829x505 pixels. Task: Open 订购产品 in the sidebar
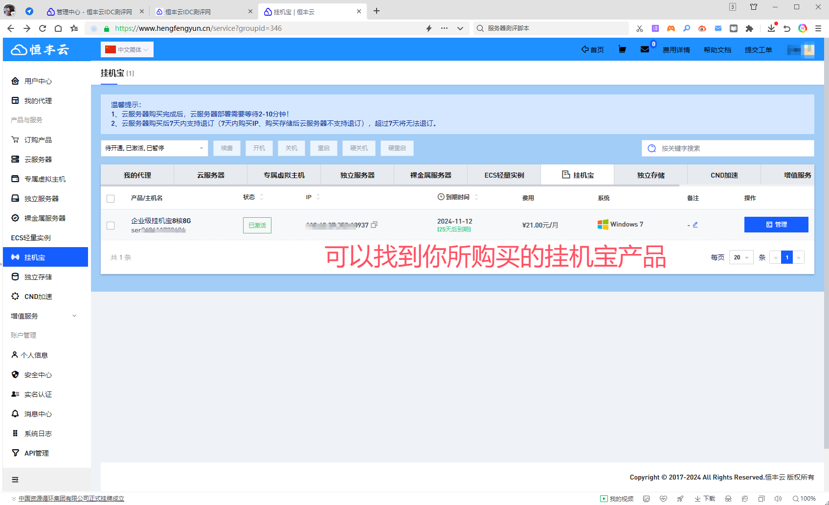38,140
